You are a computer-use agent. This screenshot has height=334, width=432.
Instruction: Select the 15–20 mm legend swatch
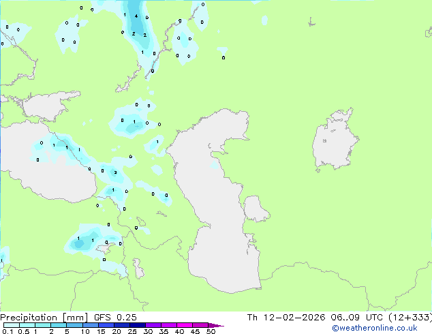(106, 325)
